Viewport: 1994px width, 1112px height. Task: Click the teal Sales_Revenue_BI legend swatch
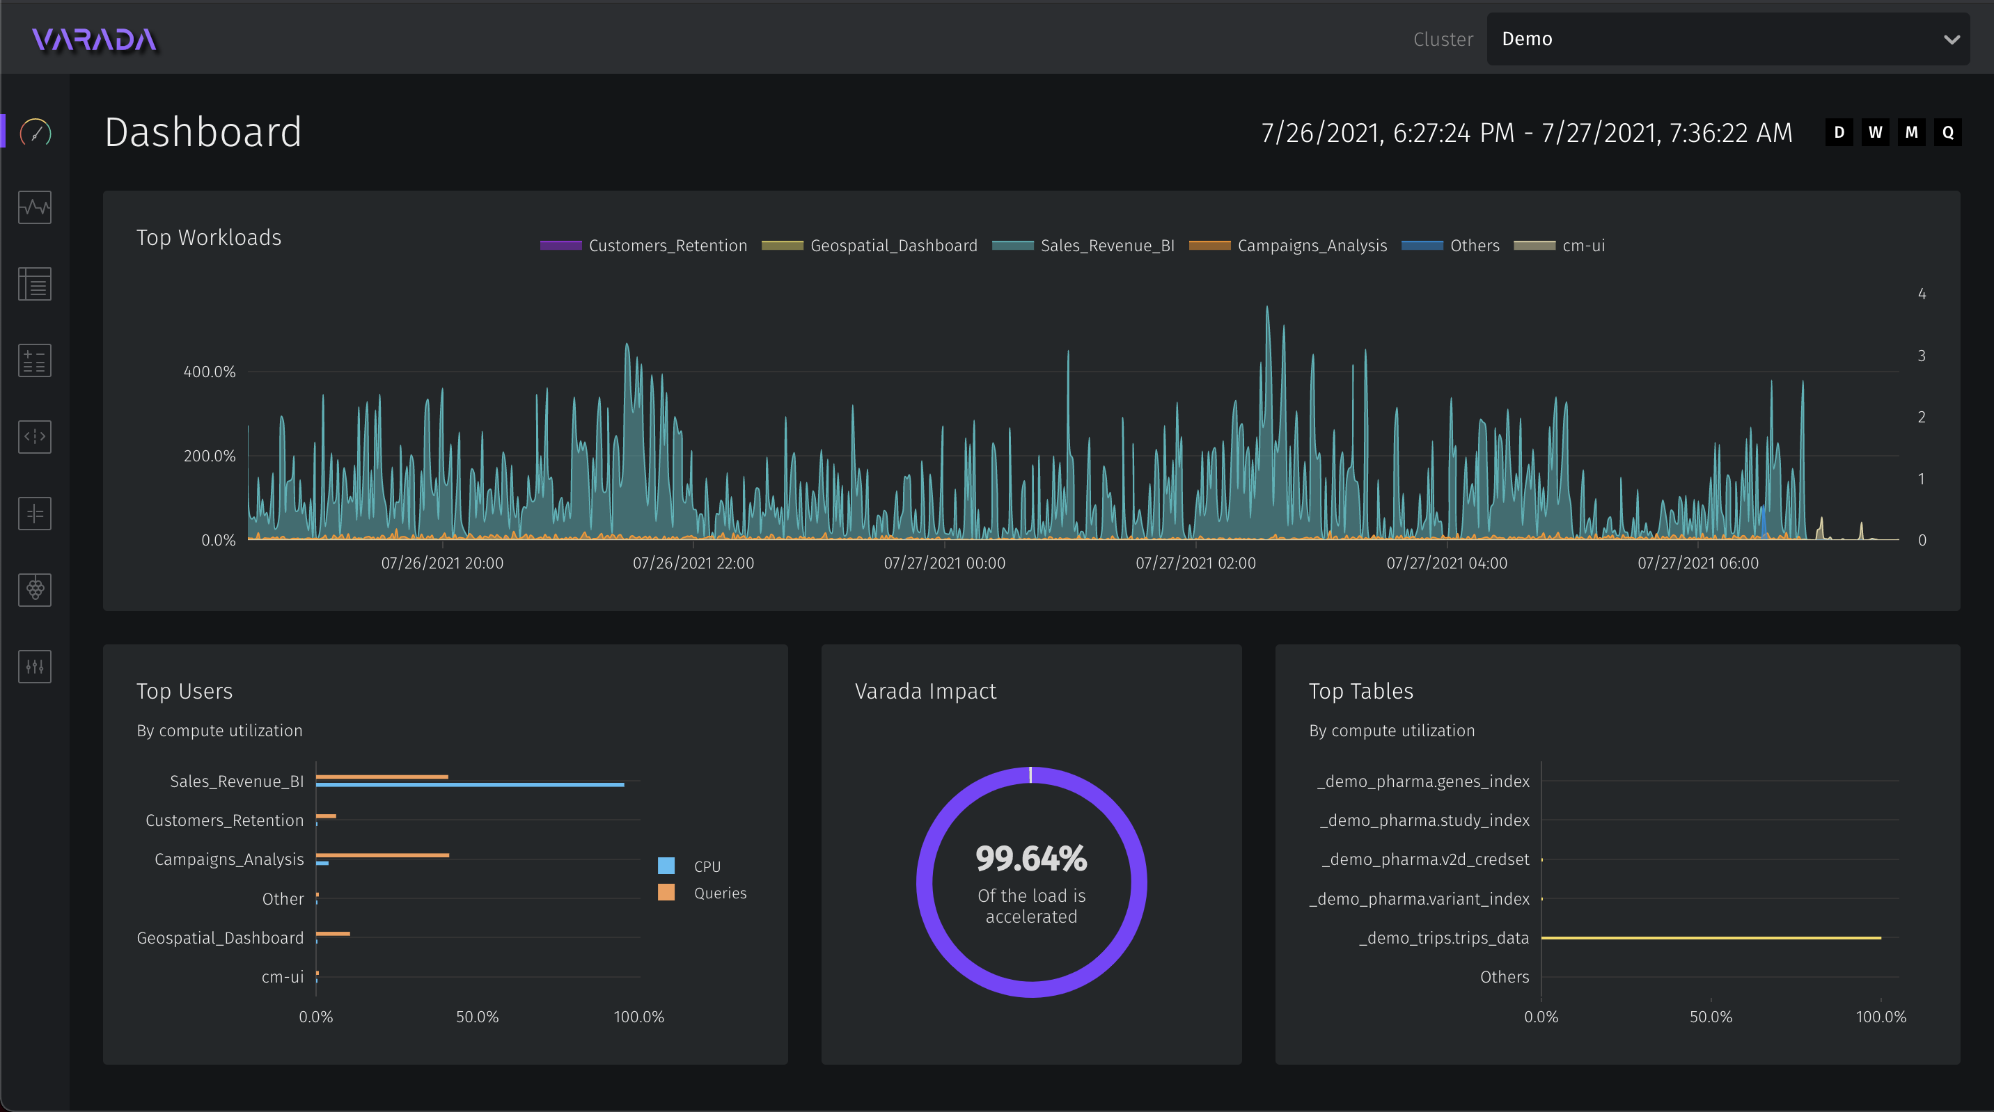tap(1012, 246)
